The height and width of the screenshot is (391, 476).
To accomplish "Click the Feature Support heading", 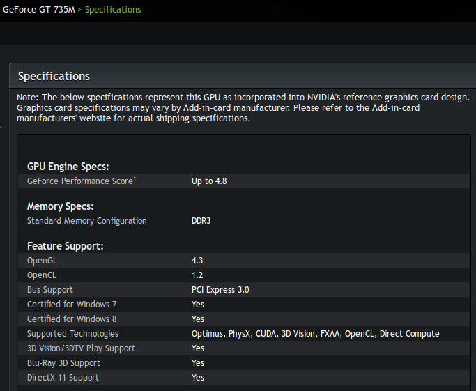I will tap(66, 246).
